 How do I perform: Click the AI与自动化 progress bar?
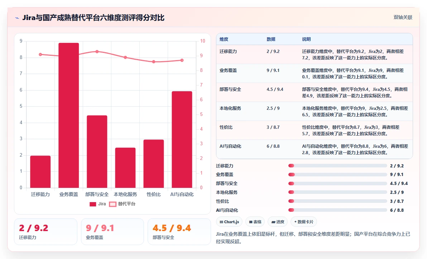click(338, 210)
